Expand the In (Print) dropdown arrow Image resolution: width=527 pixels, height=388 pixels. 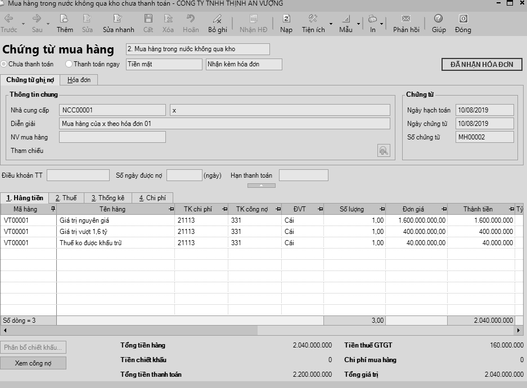click(x=382, y=24)
